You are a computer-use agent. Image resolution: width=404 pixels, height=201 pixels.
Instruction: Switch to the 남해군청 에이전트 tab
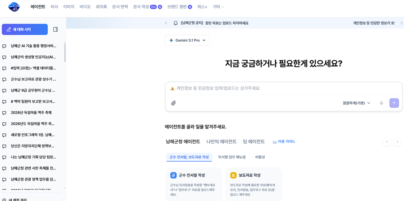coord(183,142)
